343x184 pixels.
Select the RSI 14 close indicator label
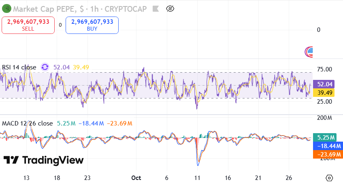click(19, 67)
